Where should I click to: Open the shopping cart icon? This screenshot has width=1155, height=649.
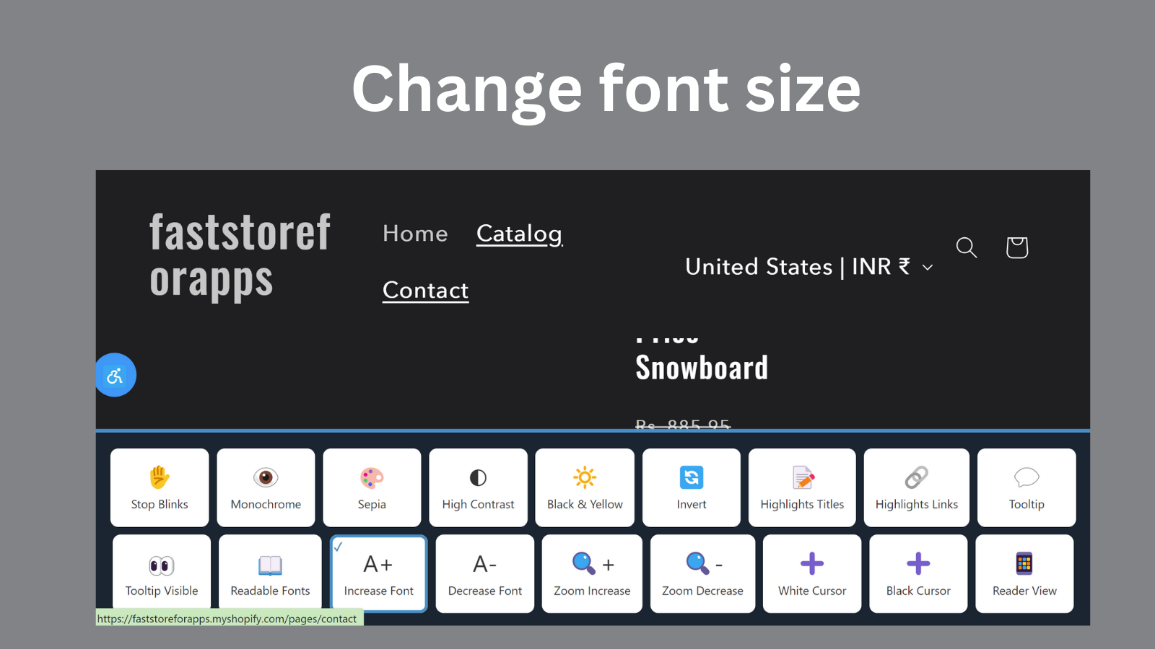pyautogui.click(x=1017, y=247)
